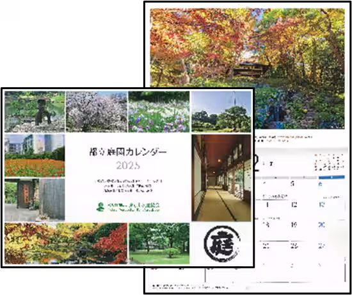Image resolution: width=352 pixels, height=295 pixels.
Task: Click the stone lantern pond photo on cover
Action: 35,112
